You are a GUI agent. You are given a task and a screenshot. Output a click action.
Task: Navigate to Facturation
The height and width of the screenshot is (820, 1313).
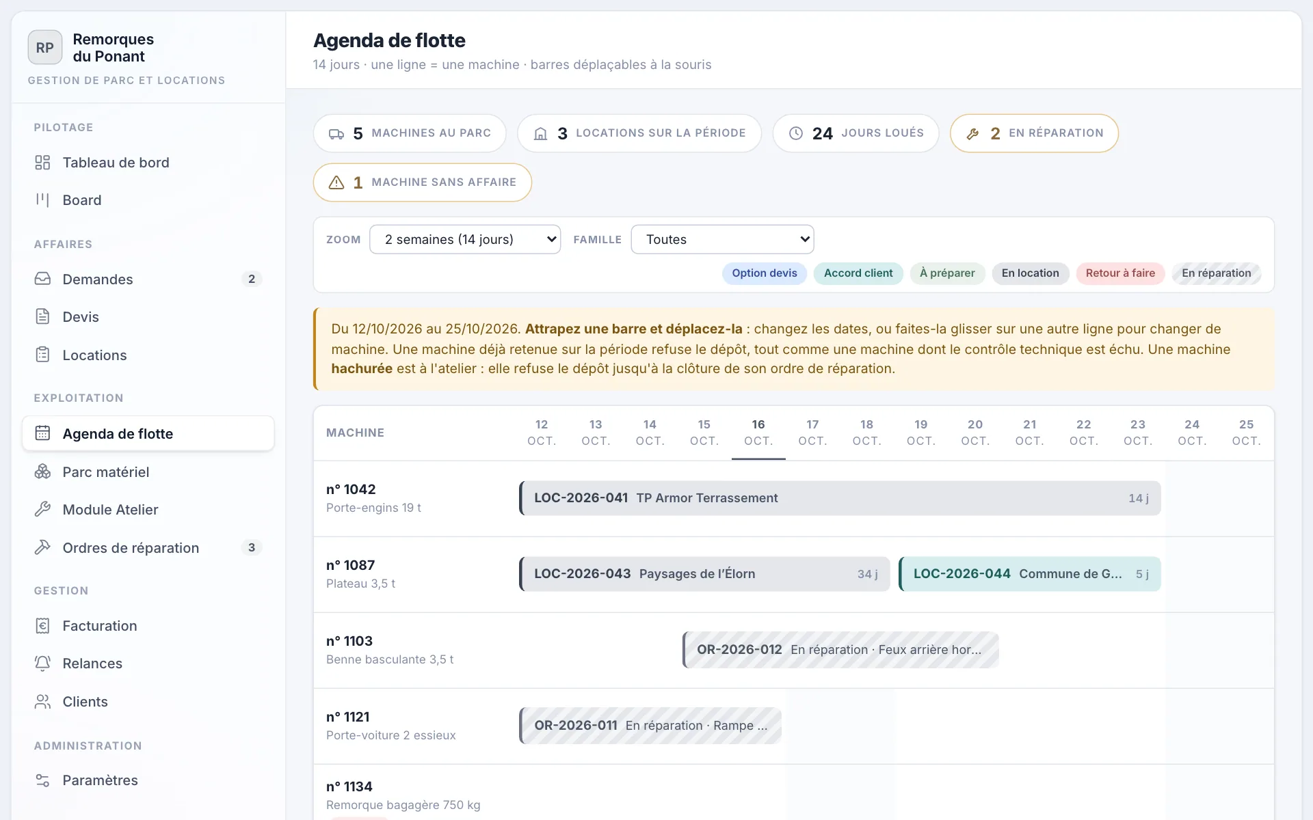pos(148,626)
